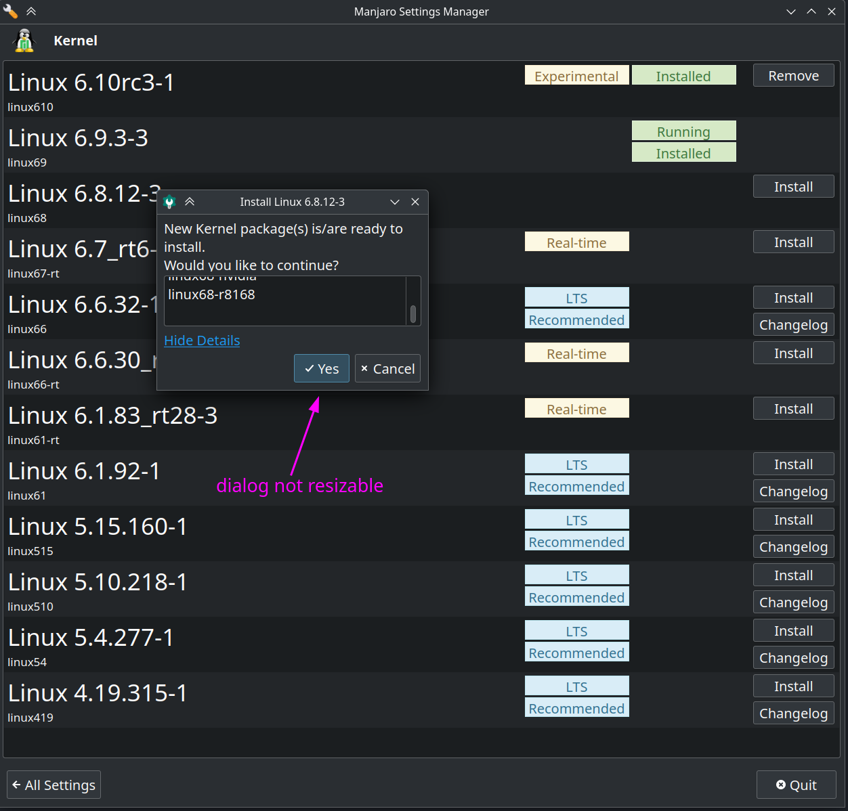Screen dimensions: 848x811
Task: Click the Real-time badge for linux67-rt
Action: coord(577,242)
